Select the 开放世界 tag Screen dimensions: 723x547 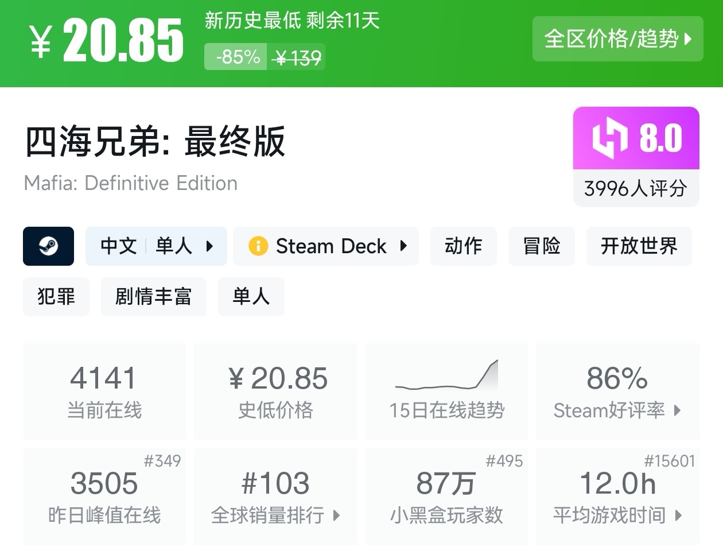639,246
